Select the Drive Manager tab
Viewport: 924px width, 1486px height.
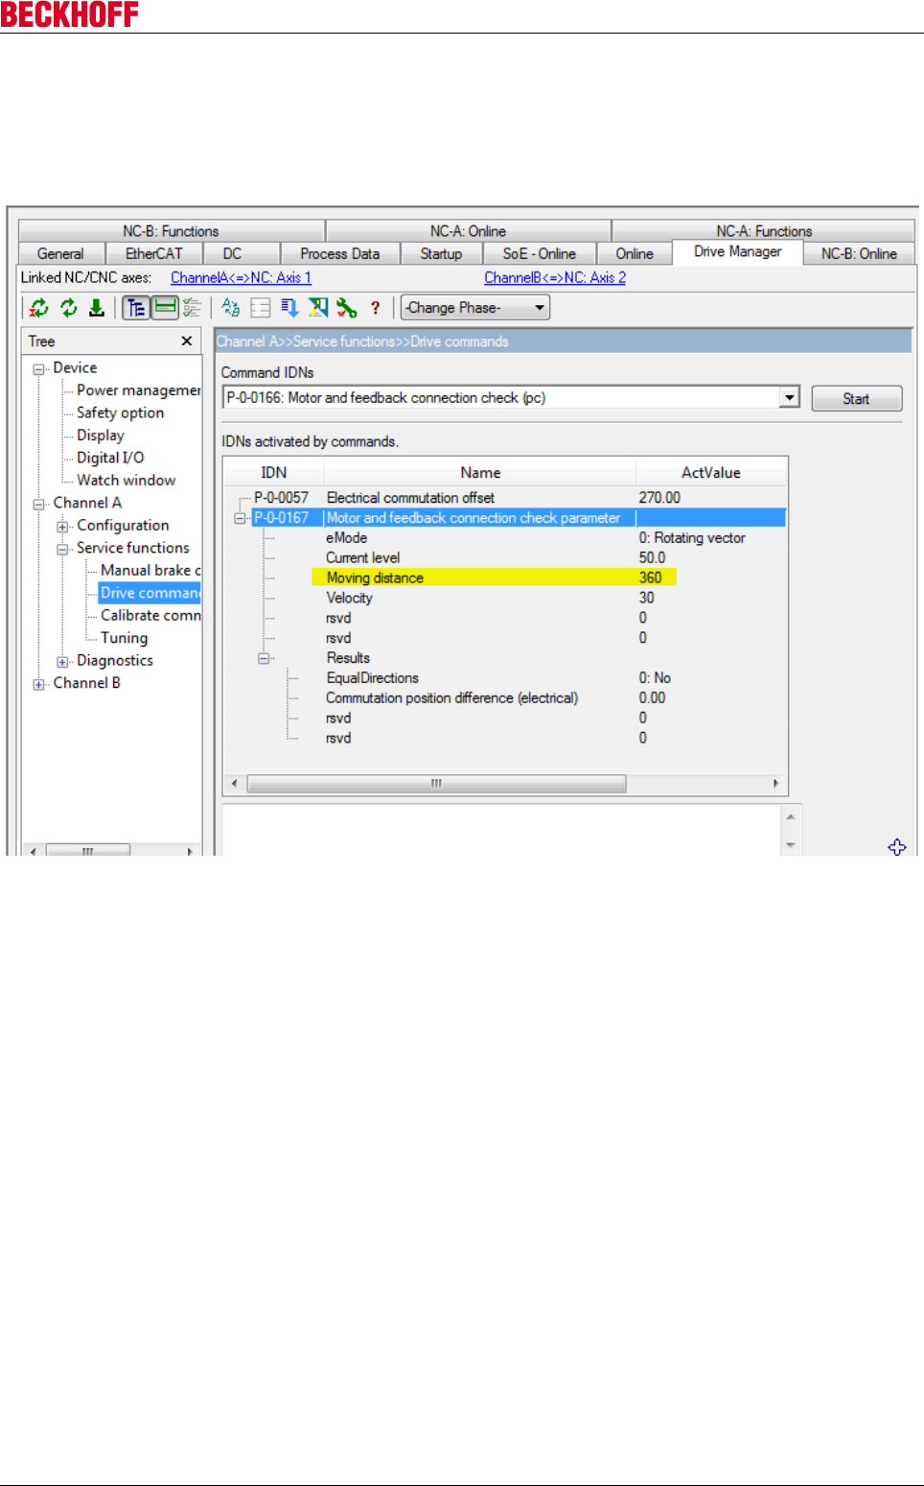point(738,252)
